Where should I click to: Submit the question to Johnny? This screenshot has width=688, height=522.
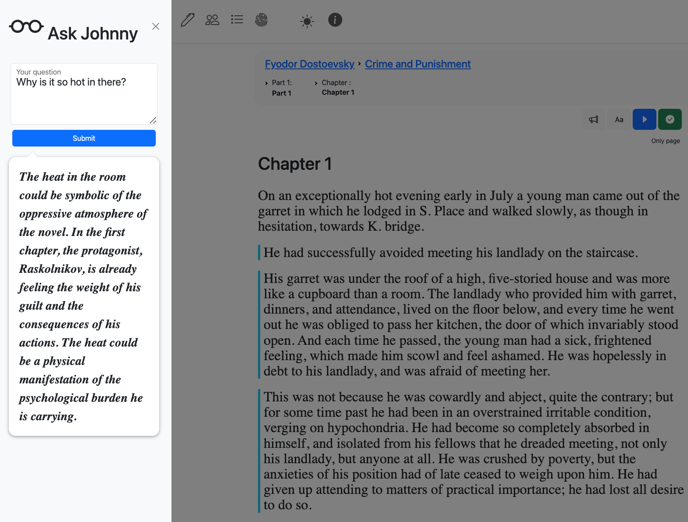point(84,138)
